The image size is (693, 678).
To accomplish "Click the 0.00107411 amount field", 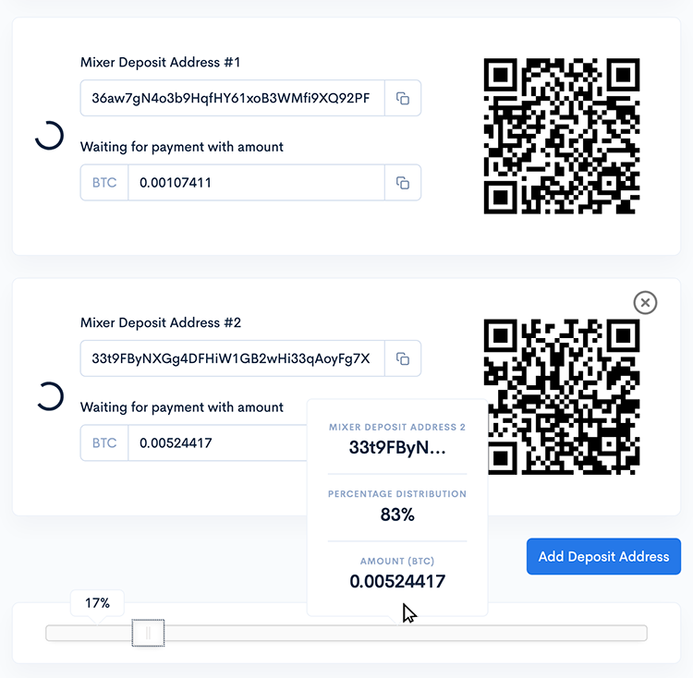I will 255,183.
